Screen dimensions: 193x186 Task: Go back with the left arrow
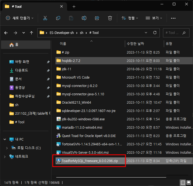(x=6, y=33)
